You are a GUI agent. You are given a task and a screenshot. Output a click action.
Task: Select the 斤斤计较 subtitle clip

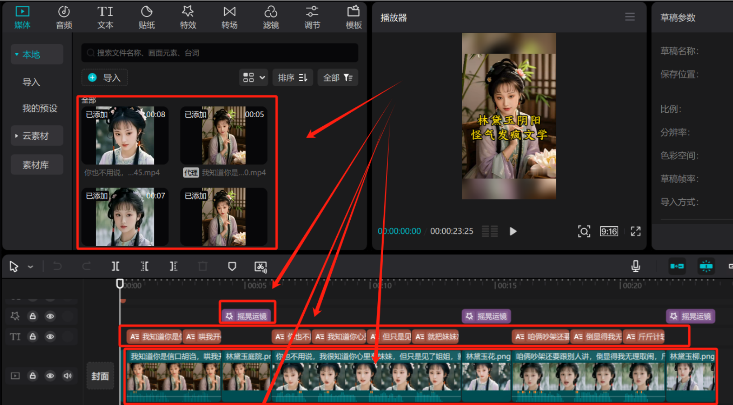pos(645,336)
